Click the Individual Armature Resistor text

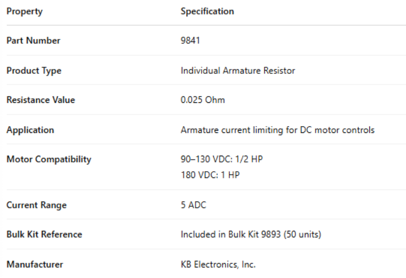238,71
